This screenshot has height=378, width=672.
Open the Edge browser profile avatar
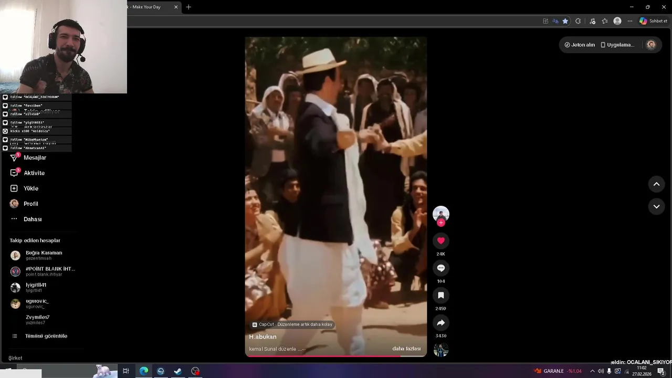617,21
